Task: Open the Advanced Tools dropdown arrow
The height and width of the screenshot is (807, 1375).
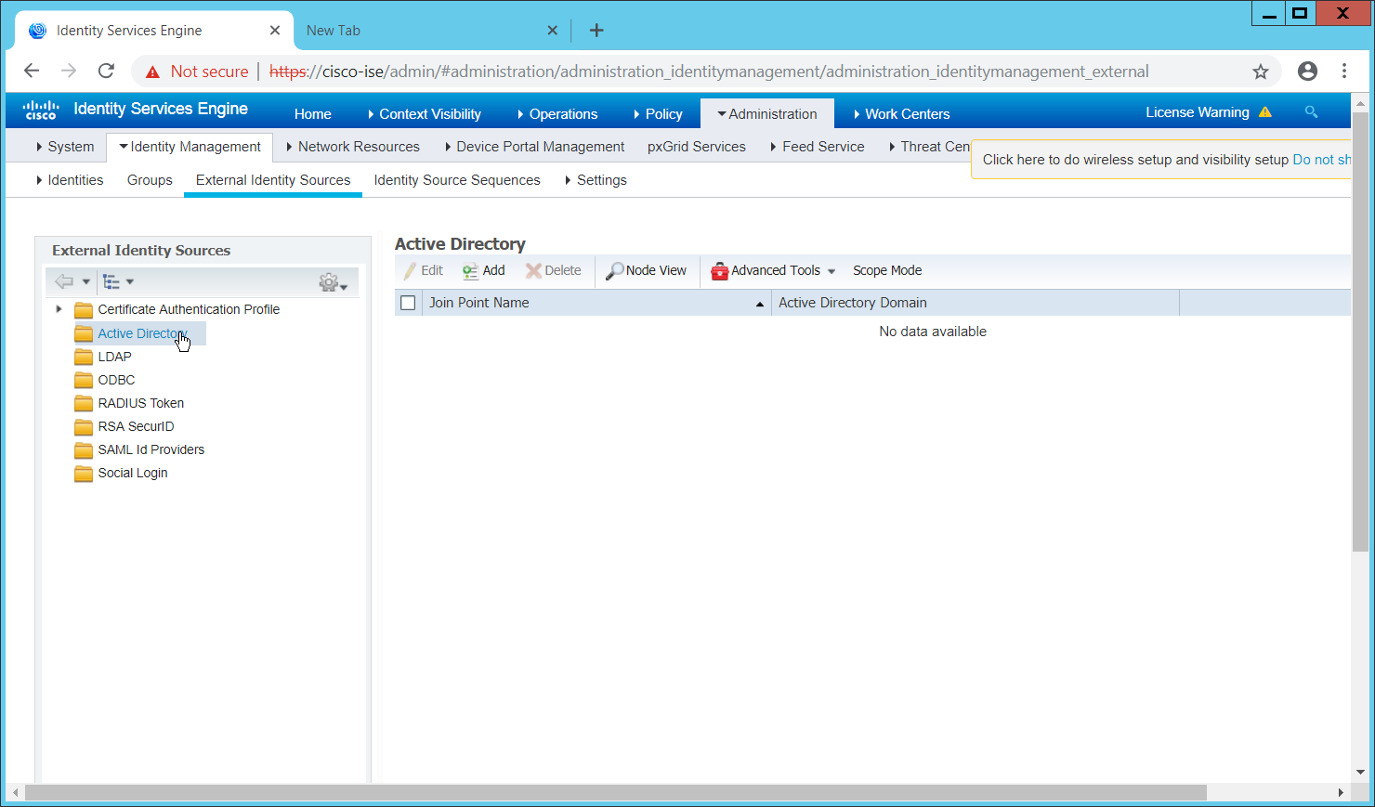Action: pos(832,271)
